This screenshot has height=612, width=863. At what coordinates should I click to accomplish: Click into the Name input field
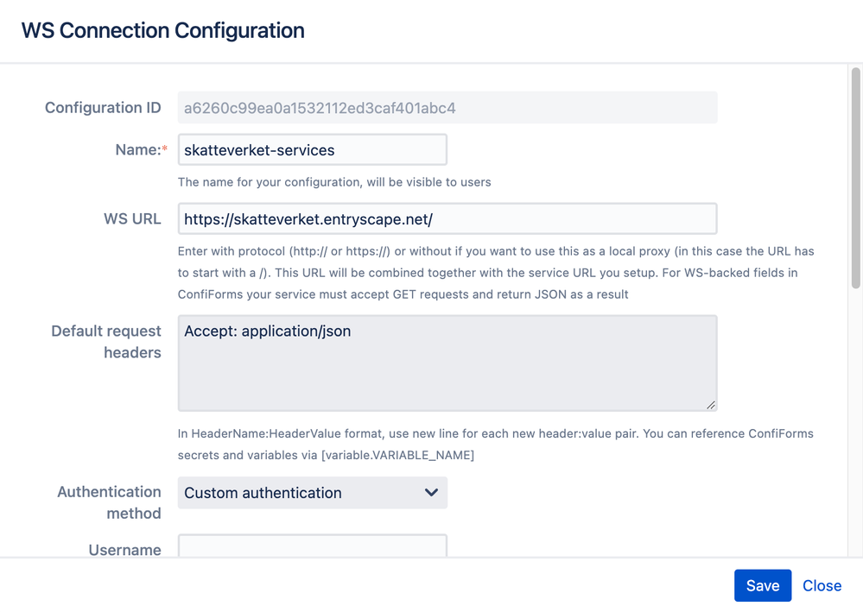pyautogui.click(x=311, y=149)
